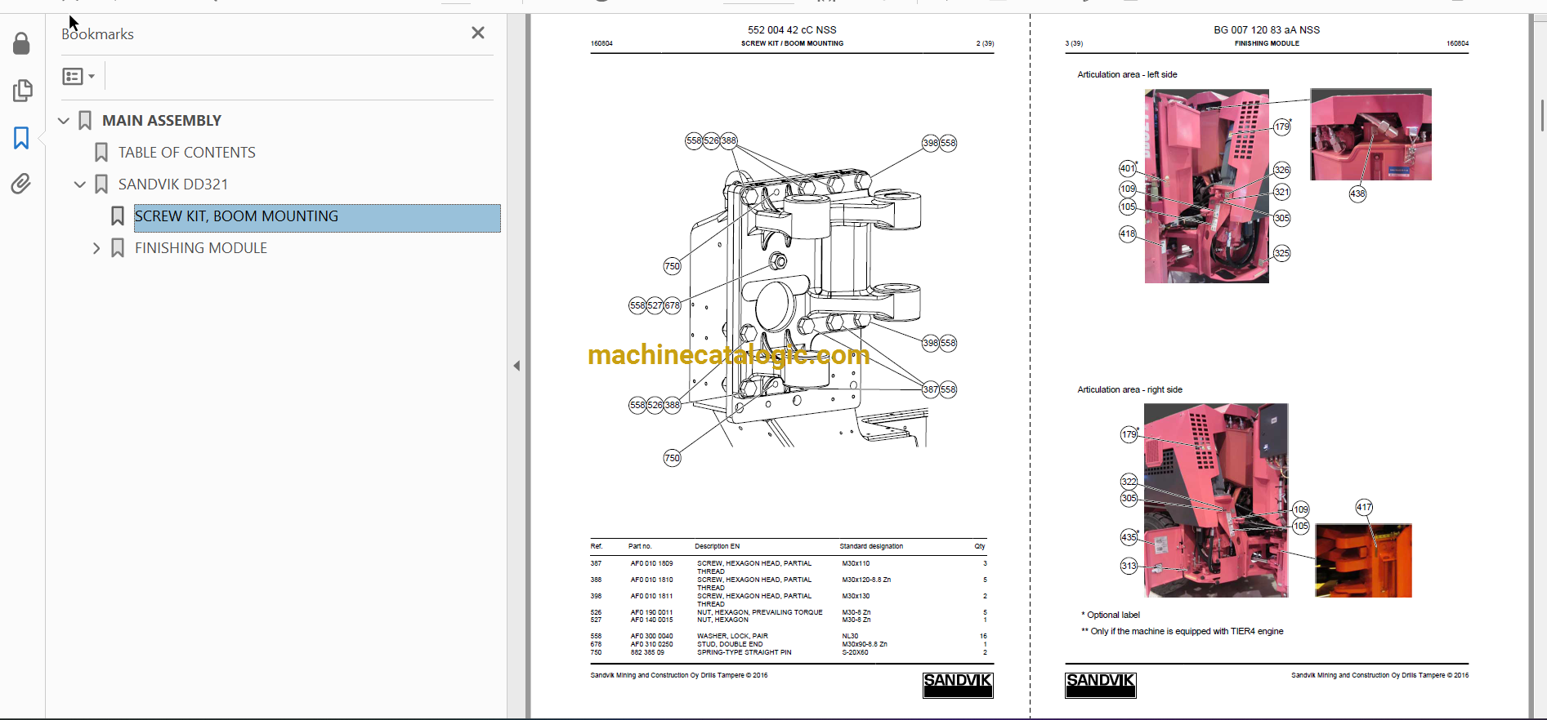Open the TABLE OF CONTENTS bookmark
The image size is (1547, 720).
point(187,153)
